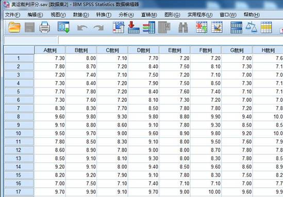
Task: Select the A裁判 column header
Action: pos(50,50)
